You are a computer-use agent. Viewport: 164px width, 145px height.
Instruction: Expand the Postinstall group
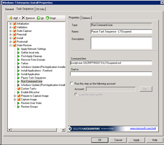click(11, 42)
